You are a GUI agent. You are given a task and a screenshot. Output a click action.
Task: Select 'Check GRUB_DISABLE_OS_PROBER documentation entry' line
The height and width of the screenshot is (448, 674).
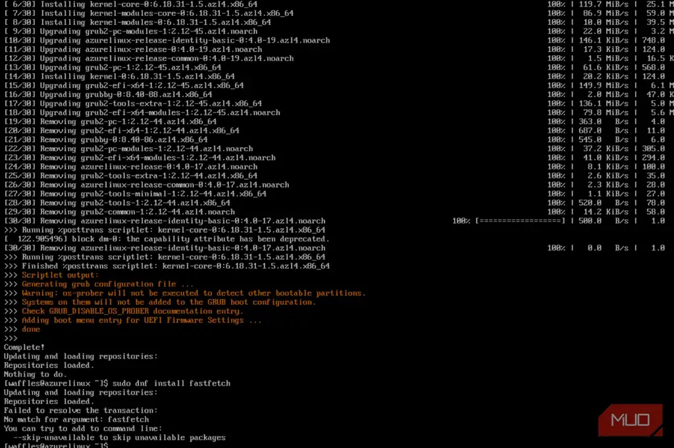pyautogui.click(x=133, y=311)
